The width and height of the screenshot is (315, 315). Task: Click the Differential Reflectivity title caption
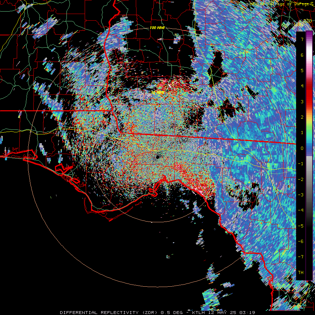tap(158, 313)
